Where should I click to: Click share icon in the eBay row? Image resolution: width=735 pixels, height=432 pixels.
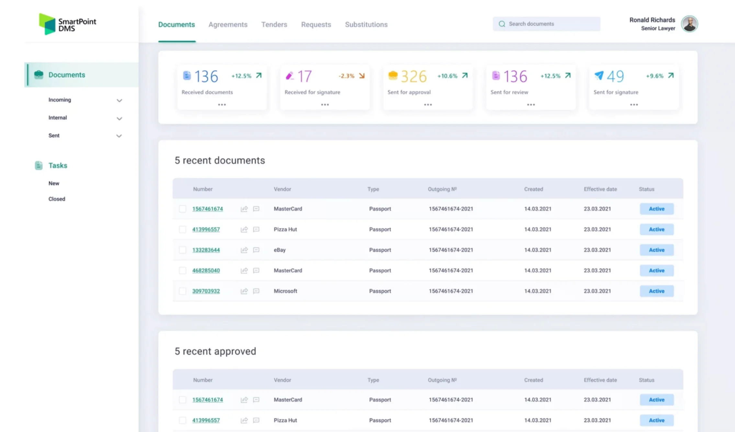[x=244, y=250]
